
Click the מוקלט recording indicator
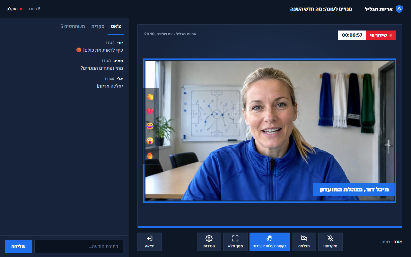click(14, 9)
